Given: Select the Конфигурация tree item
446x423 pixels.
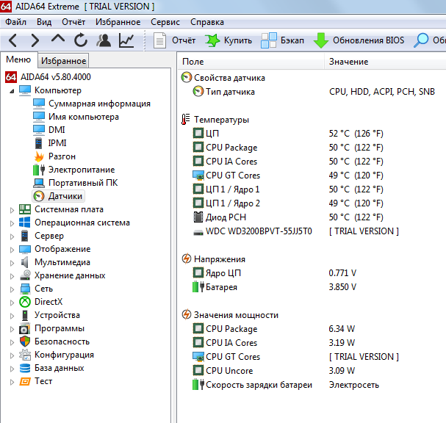Looking at the screenshot, I should (x=64, y=355).
